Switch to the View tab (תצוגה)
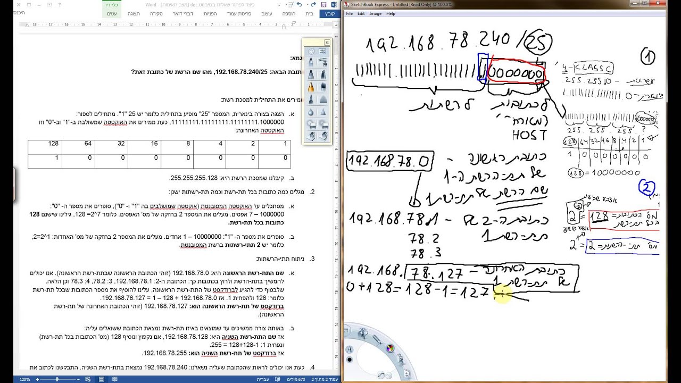Viewport: 681px width, 383px height. 134,13
